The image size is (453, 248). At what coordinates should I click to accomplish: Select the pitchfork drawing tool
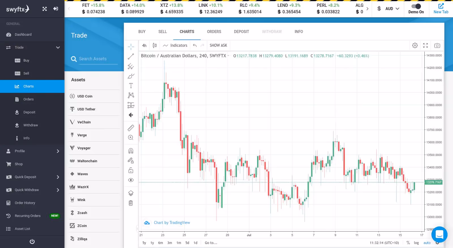[131, 67]
